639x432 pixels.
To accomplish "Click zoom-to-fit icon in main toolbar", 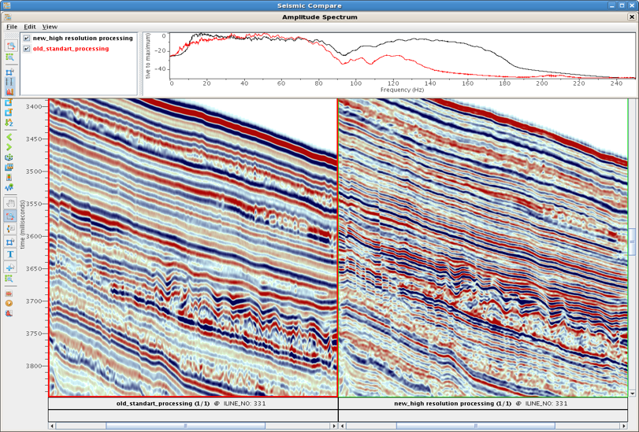I will [9, 279].
